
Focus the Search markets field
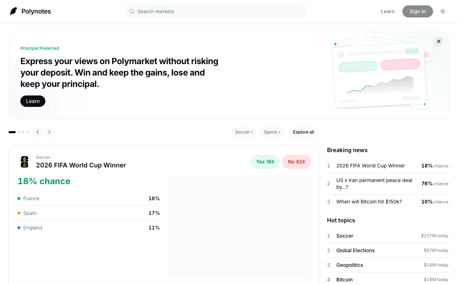(216, 11)
